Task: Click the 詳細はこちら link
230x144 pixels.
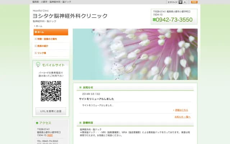Action: (181, 110)
